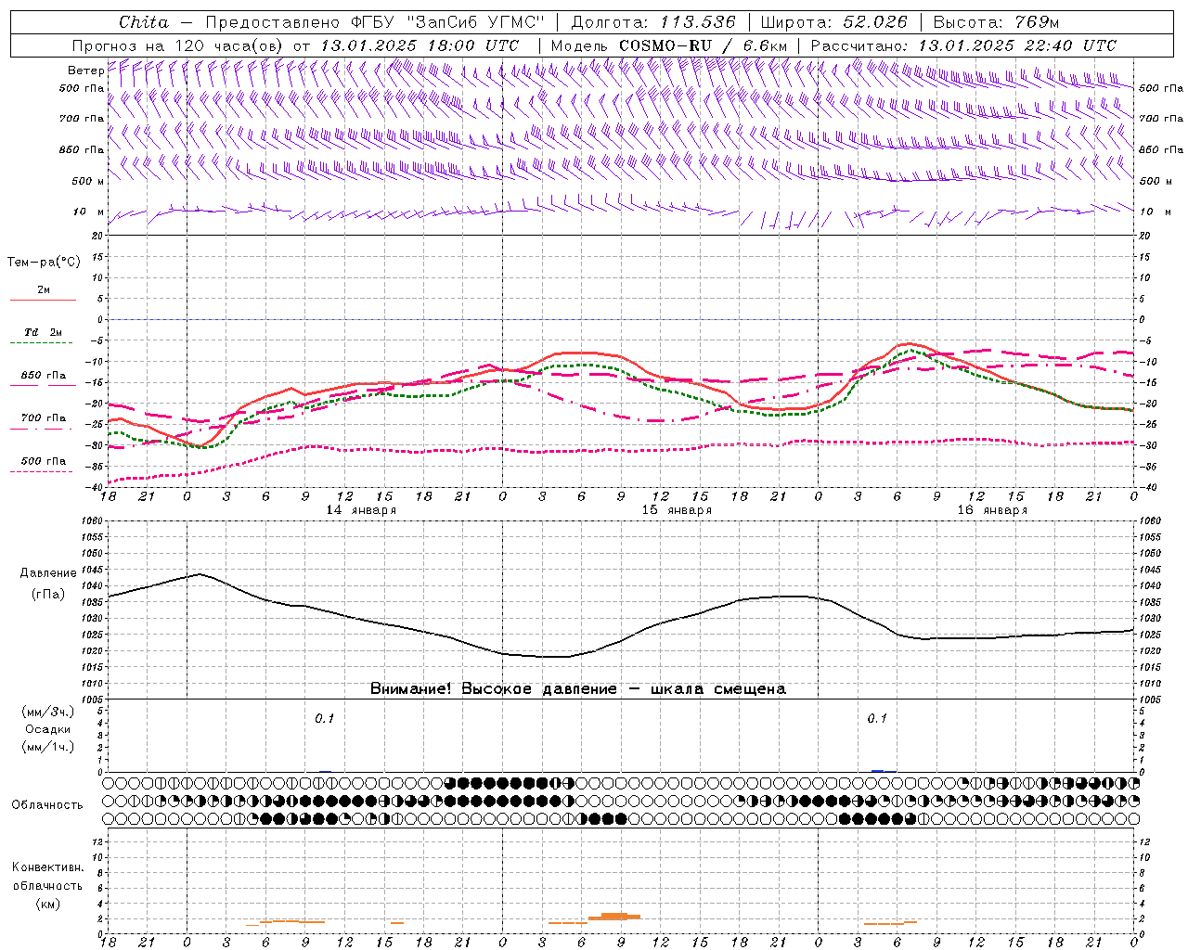Click the "Давление" pressure chart title

pyautogui.click(x=48, y=573)
